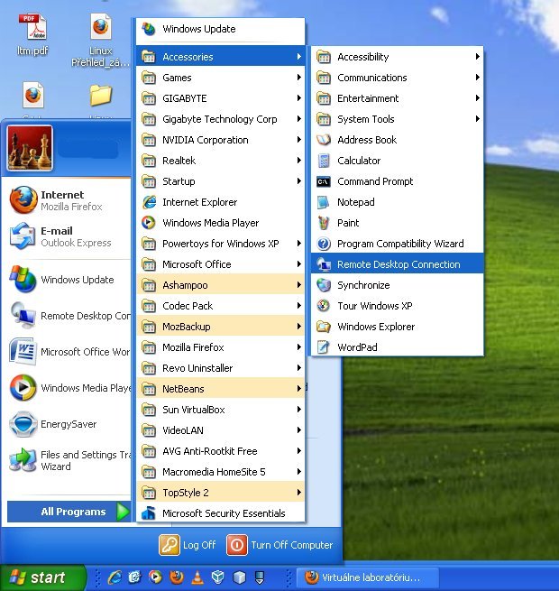
Task: Click Turn Off Computer button
Action: [279, 545]
